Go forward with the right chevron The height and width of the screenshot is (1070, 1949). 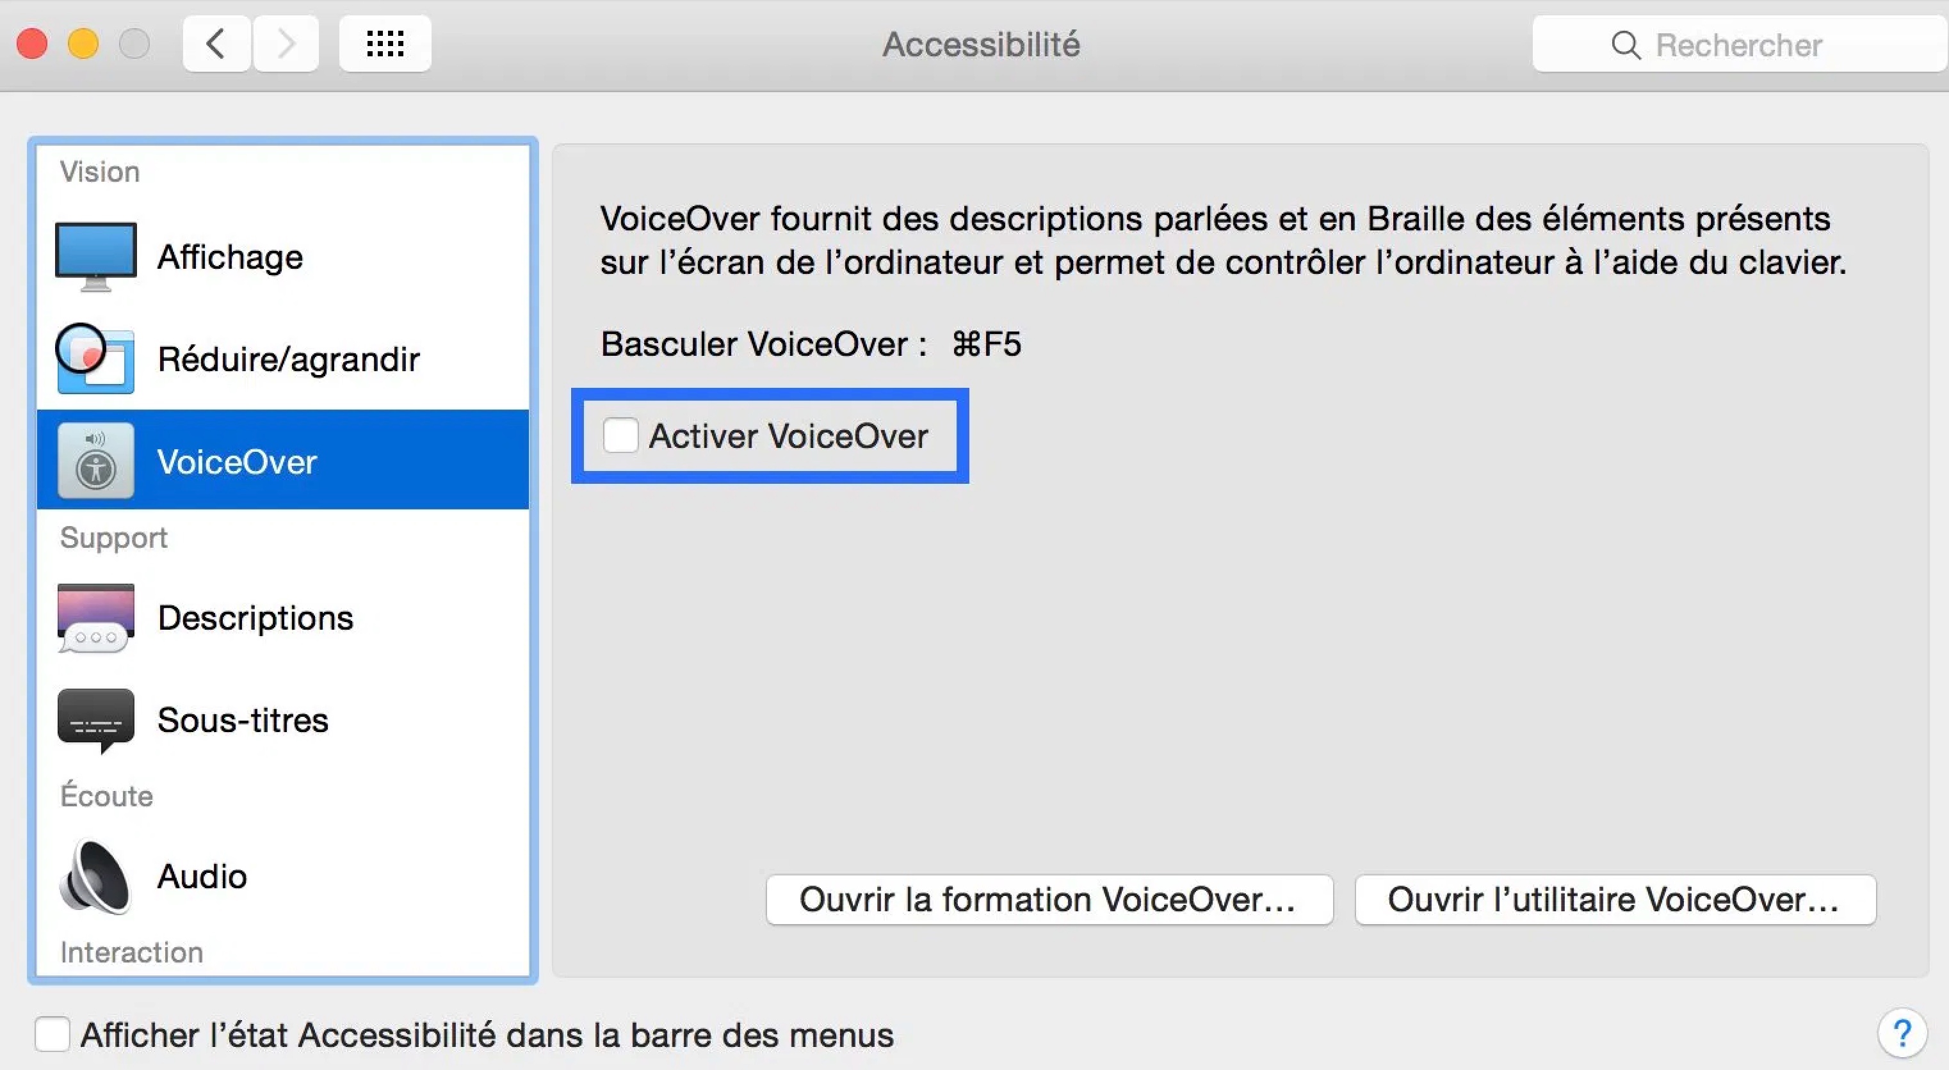[x=286, y=44]
